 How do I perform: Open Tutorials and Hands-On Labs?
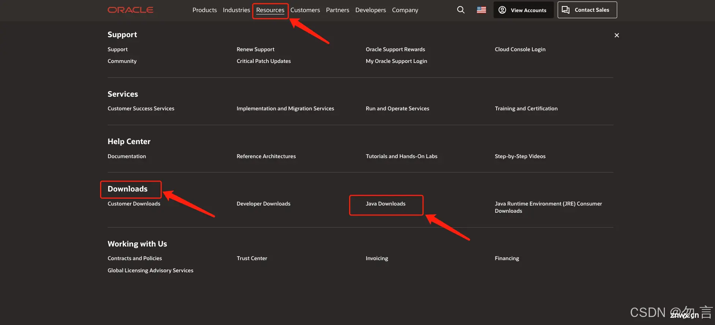point(401,156)
